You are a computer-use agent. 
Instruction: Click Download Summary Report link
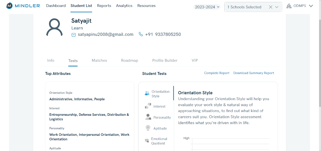(254, 73)
